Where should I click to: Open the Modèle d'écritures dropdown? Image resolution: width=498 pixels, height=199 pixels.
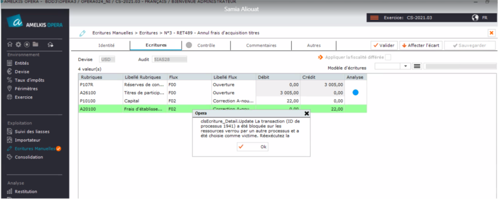click(406, 66)
